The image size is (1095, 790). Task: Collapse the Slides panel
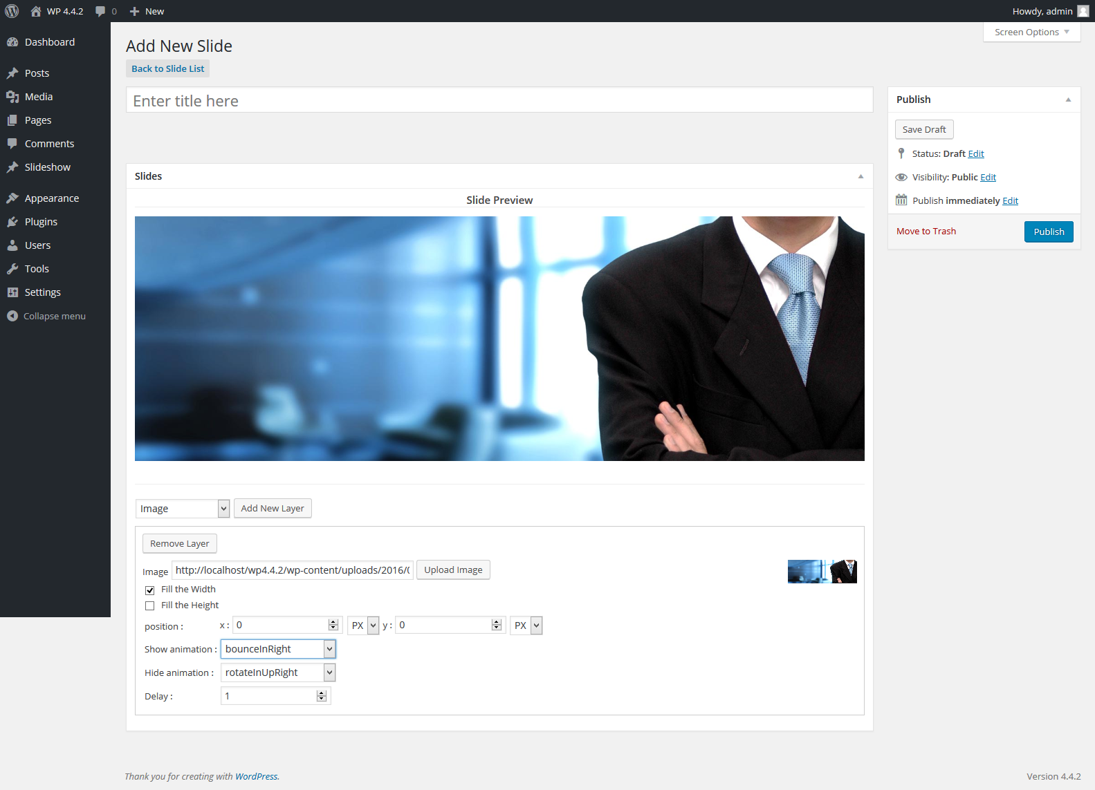861,176
